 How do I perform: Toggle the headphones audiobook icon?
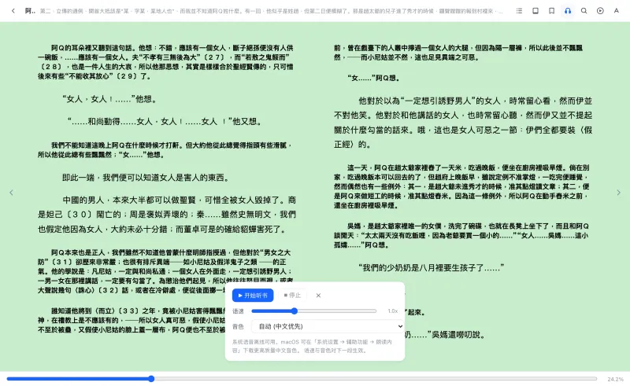568,11
